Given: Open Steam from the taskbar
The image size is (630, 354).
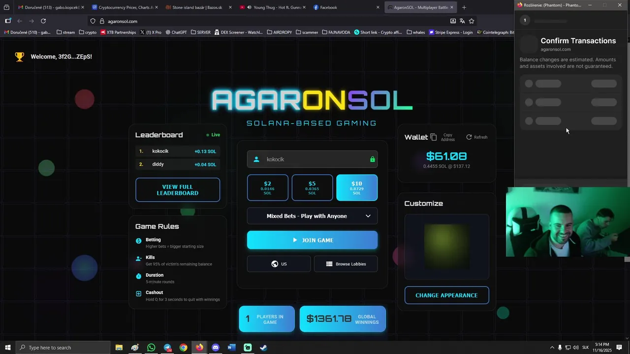Looking at the screenshot, I should 264,348.
